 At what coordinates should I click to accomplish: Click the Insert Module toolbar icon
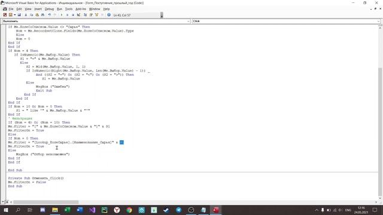[10, 15]
